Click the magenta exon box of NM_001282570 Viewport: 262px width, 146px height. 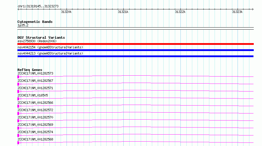[18, 121]
